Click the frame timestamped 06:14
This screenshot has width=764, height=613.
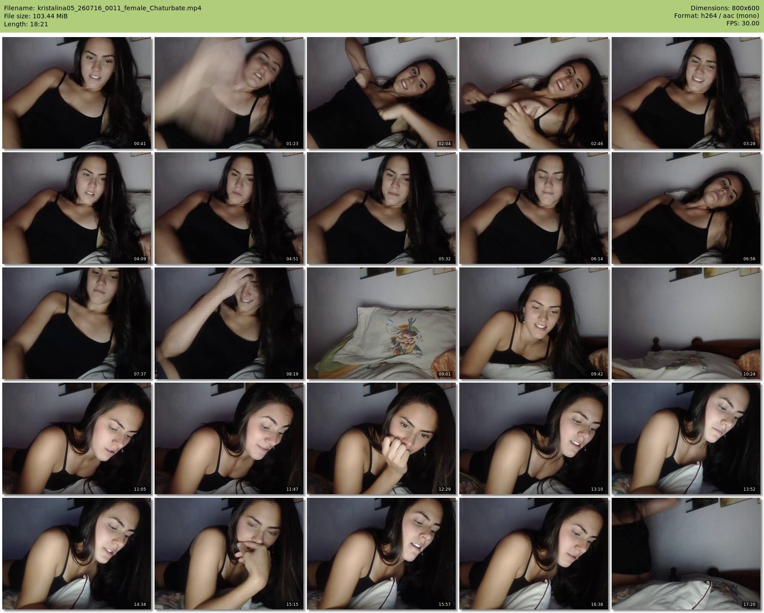534,208
